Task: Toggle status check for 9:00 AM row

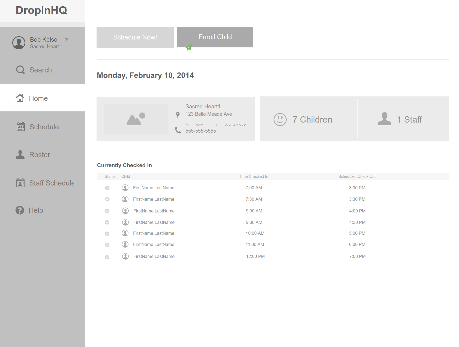Action: tap(107, 211)
